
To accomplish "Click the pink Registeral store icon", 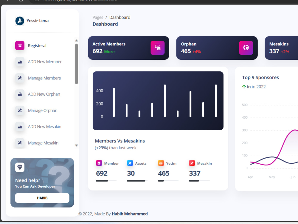I will coord(20,45).
